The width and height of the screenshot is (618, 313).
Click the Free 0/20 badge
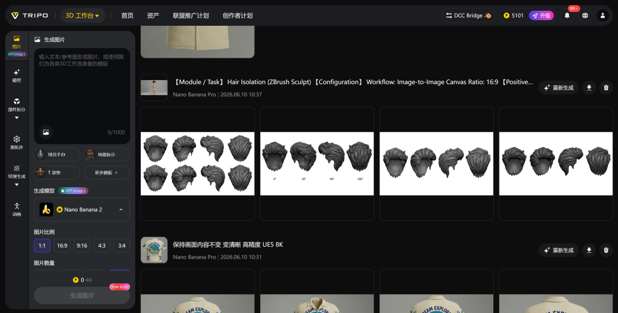click(120, 287)
